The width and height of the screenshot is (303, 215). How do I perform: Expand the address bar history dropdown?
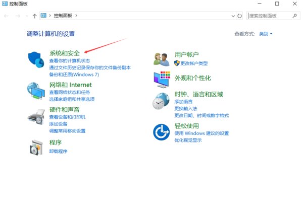click(x=233, y=16)
